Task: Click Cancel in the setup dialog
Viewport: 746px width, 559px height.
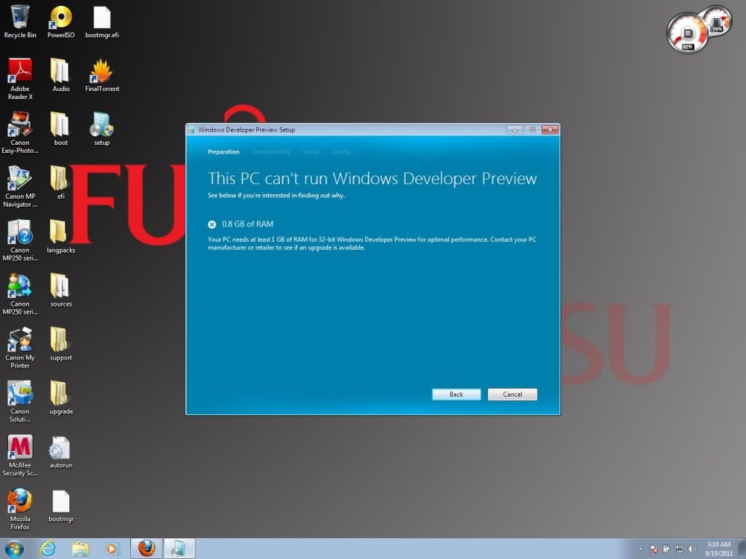Action: point(512,395)
